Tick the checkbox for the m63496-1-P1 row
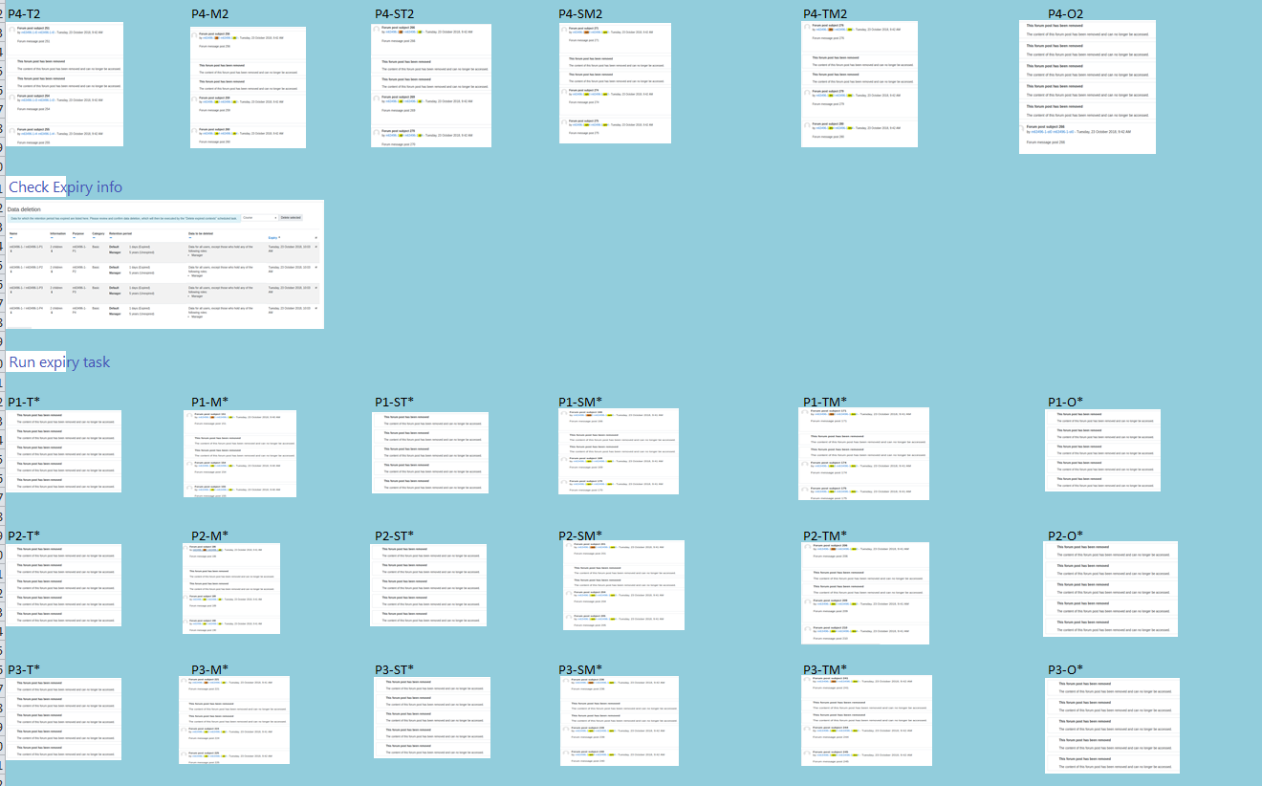The image size is (1262, 786). [x=315, y=247]
